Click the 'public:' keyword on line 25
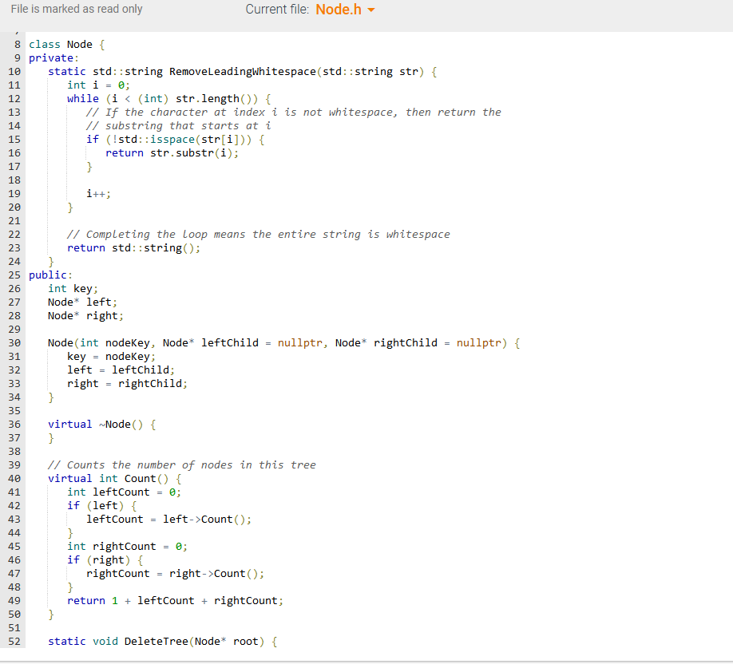The width and height of the screenshot is (733, 664). 48,275
